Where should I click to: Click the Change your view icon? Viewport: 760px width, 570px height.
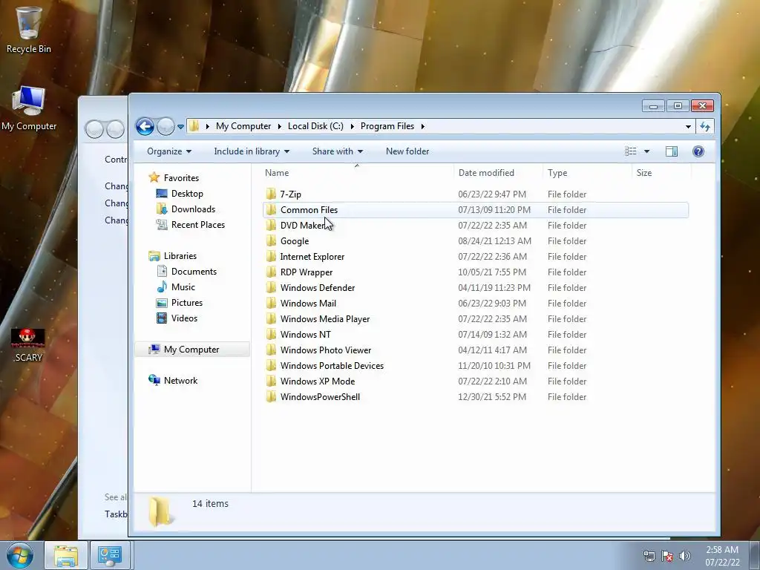631,151
